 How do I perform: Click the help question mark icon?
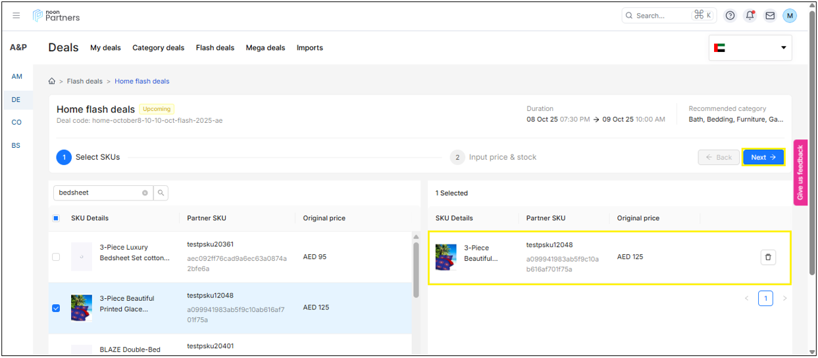(x=730, y=16)
